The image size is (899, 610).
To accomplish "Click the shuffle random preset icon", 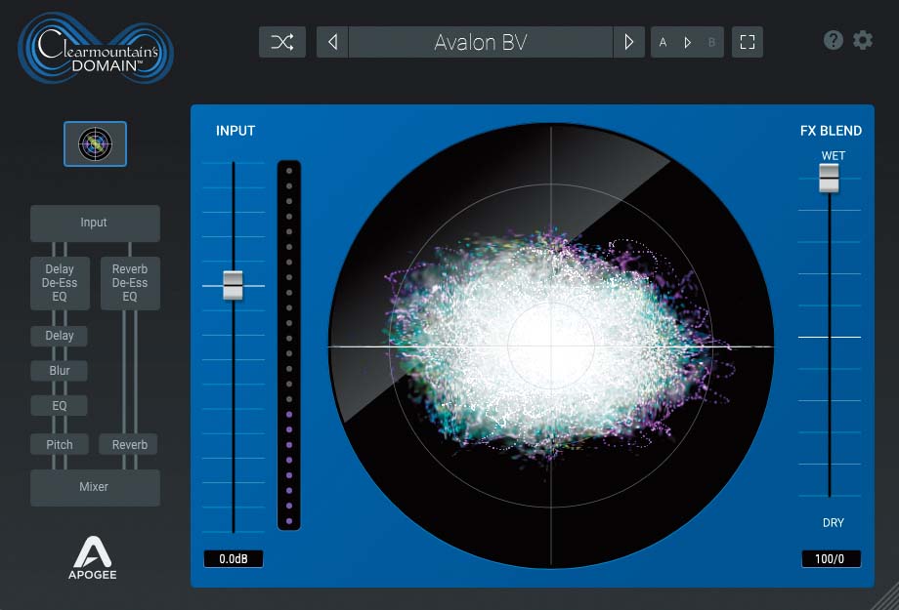I will click(x=282, y=42).
